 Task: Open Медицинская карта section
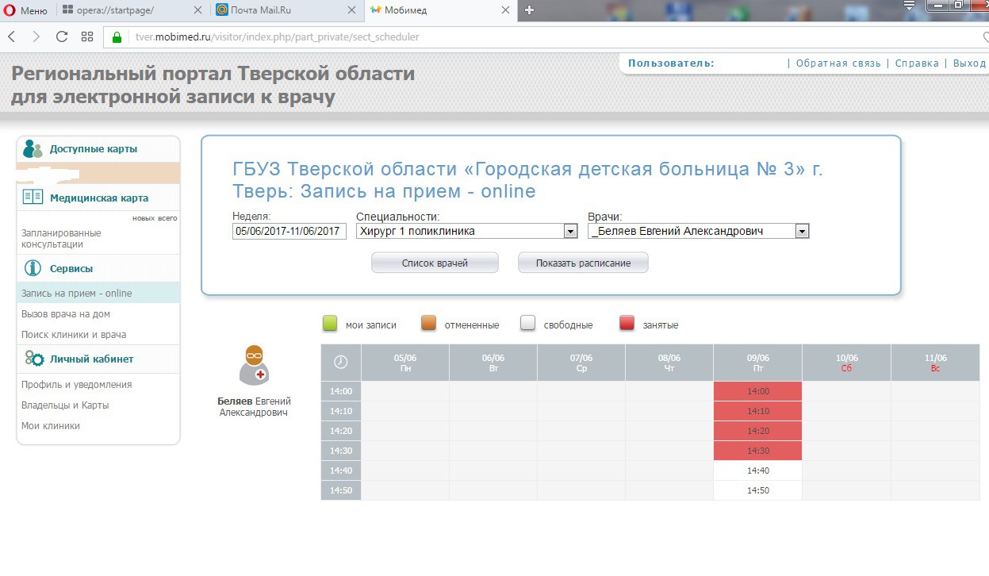[99, 198]
